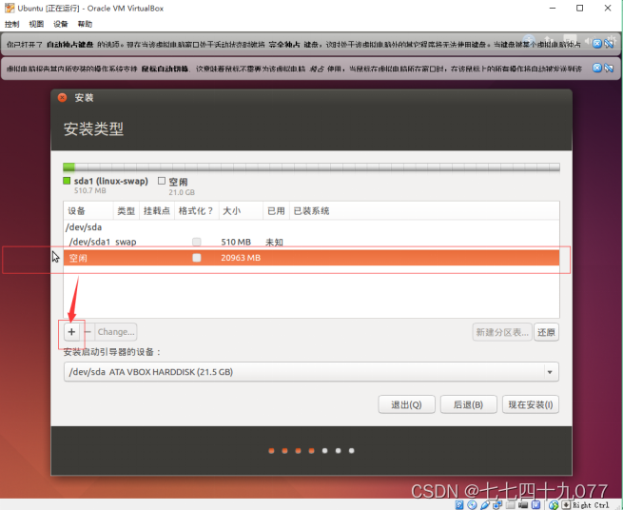Click the green sda1 (linux-swap) legend swatch
This screenshot has width=623, height=510.
point(67,181)
